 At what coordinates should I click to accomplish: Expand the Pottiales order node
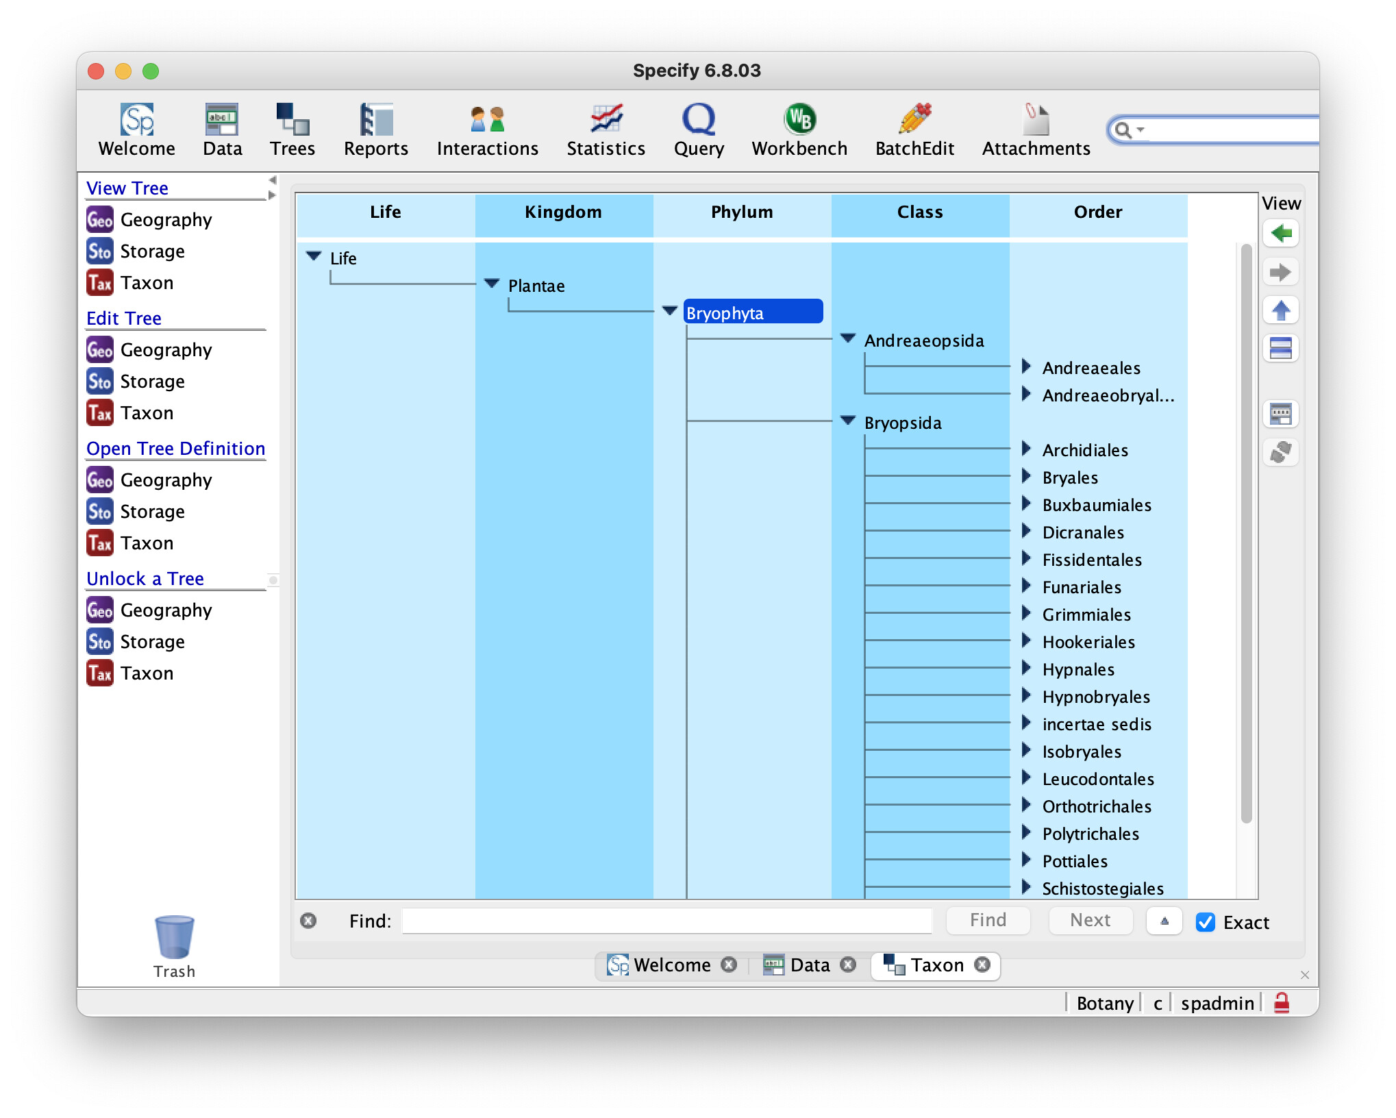(x=1026, y=860)
